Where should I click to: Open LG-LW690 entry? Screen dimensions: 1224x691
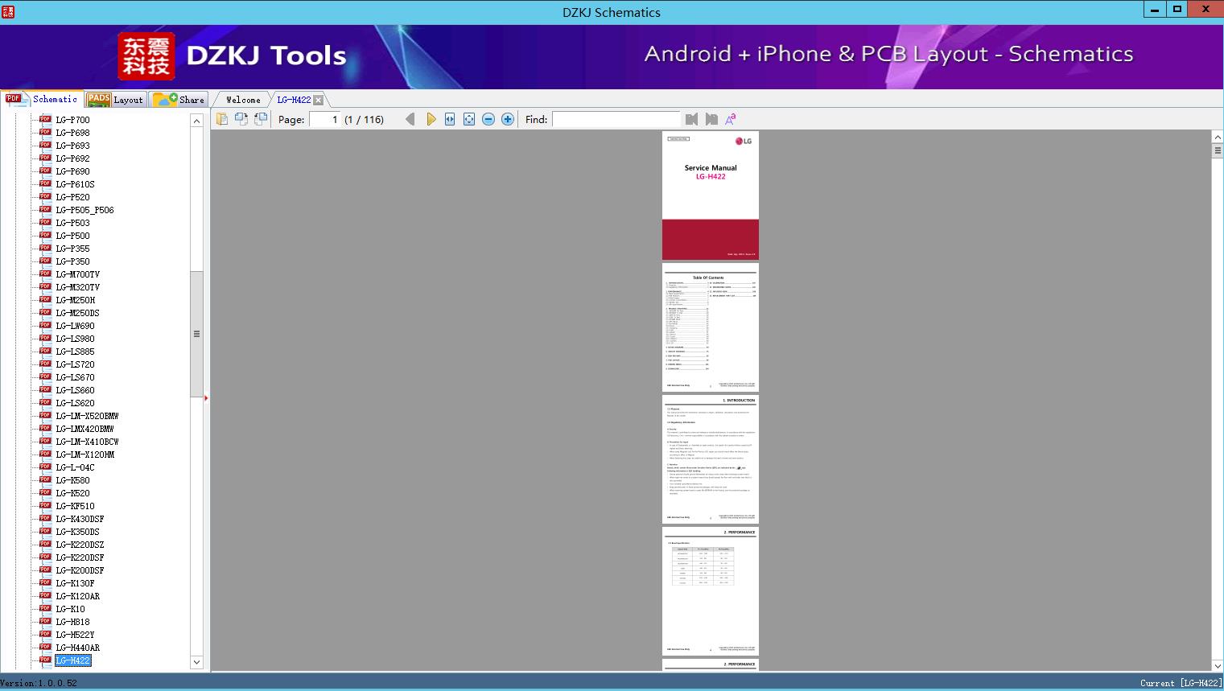76,326
